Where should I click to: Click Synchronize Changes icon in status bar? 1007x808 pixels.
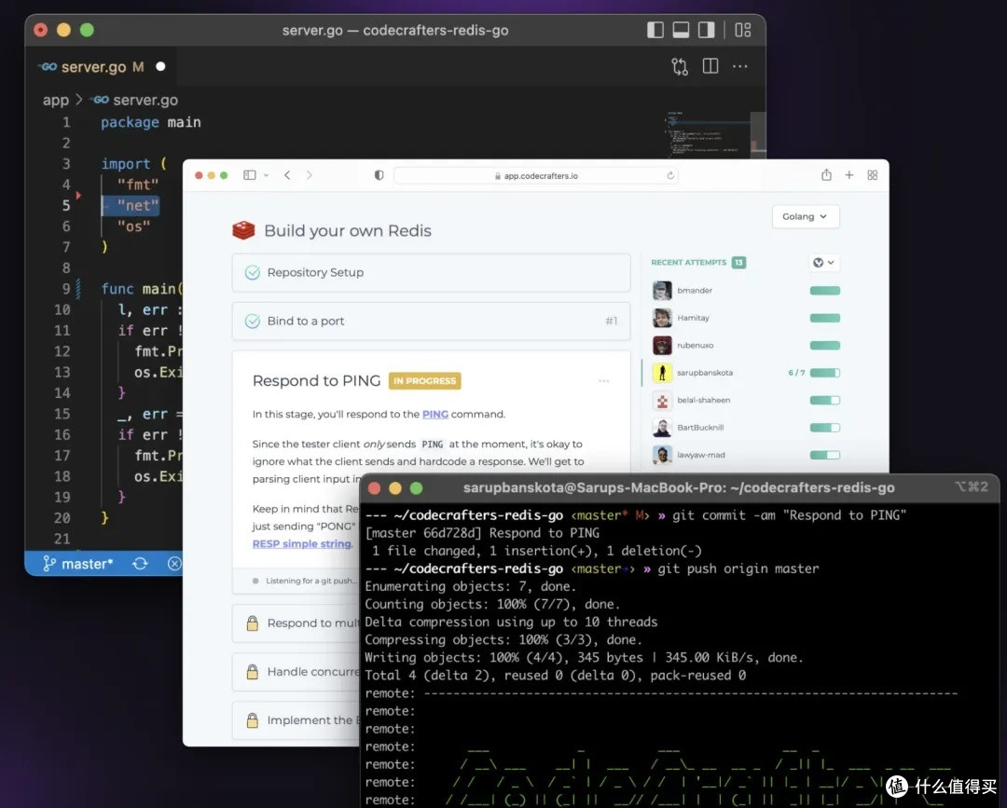point(140,564)
